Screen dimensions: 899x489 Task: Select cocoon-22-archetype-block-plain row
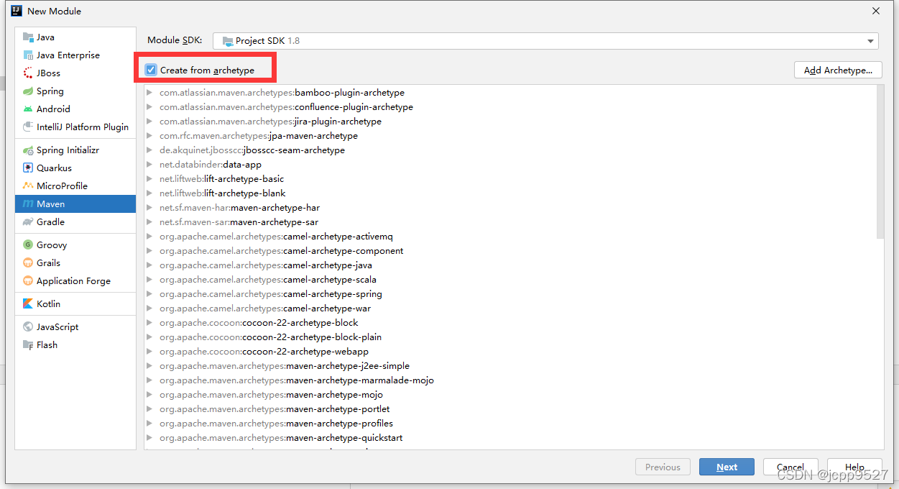pos(510,337)
